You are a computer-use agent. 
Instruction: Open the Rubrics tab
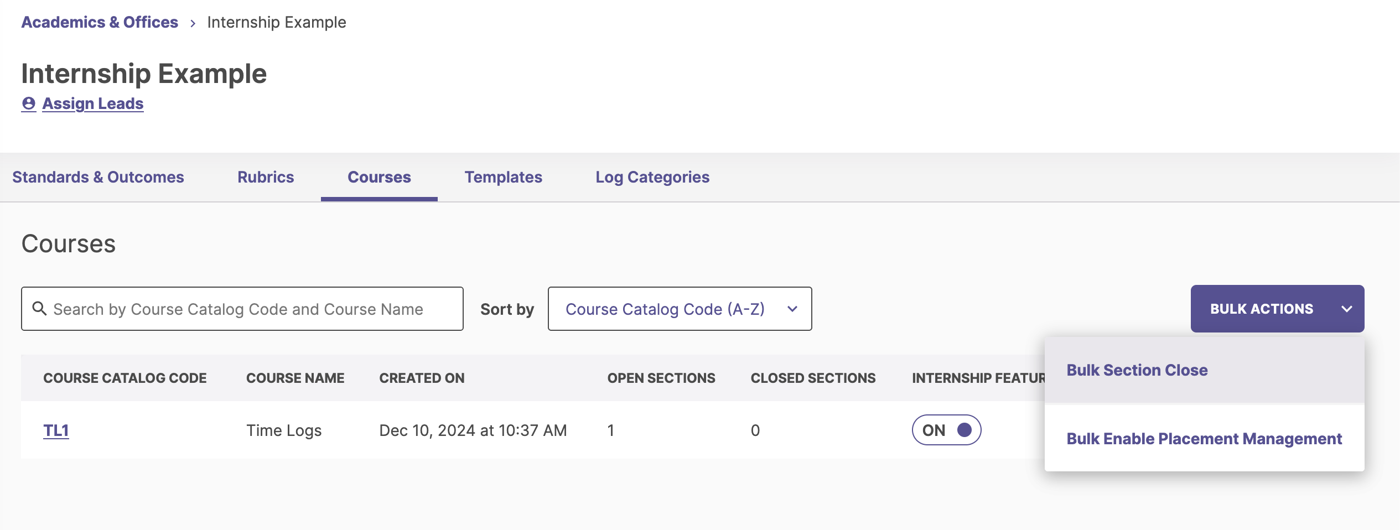266,177
